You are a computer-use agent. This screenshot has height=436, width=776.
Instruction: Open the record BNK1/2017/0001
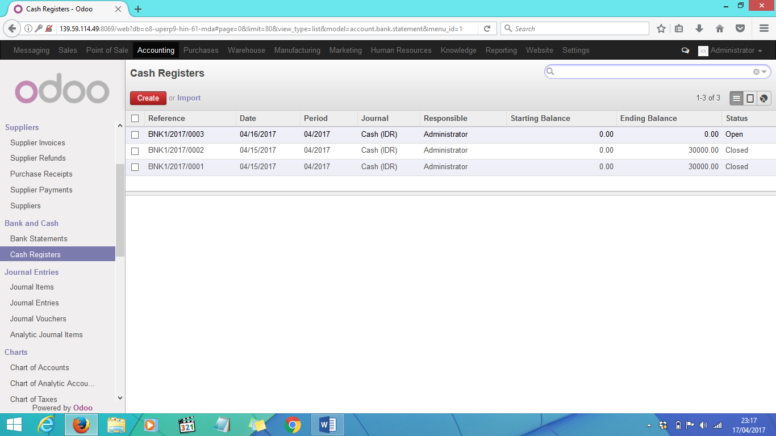[x=176, y=167]
